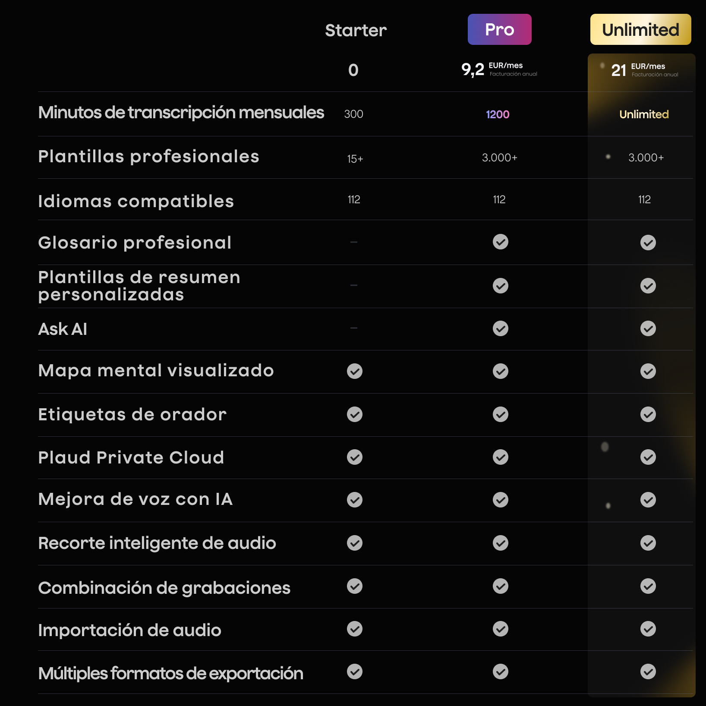Screen dimensions: 706x706
Task: Click the Minutos de transcripción mensuales label
Action: (x=181, y=113)
